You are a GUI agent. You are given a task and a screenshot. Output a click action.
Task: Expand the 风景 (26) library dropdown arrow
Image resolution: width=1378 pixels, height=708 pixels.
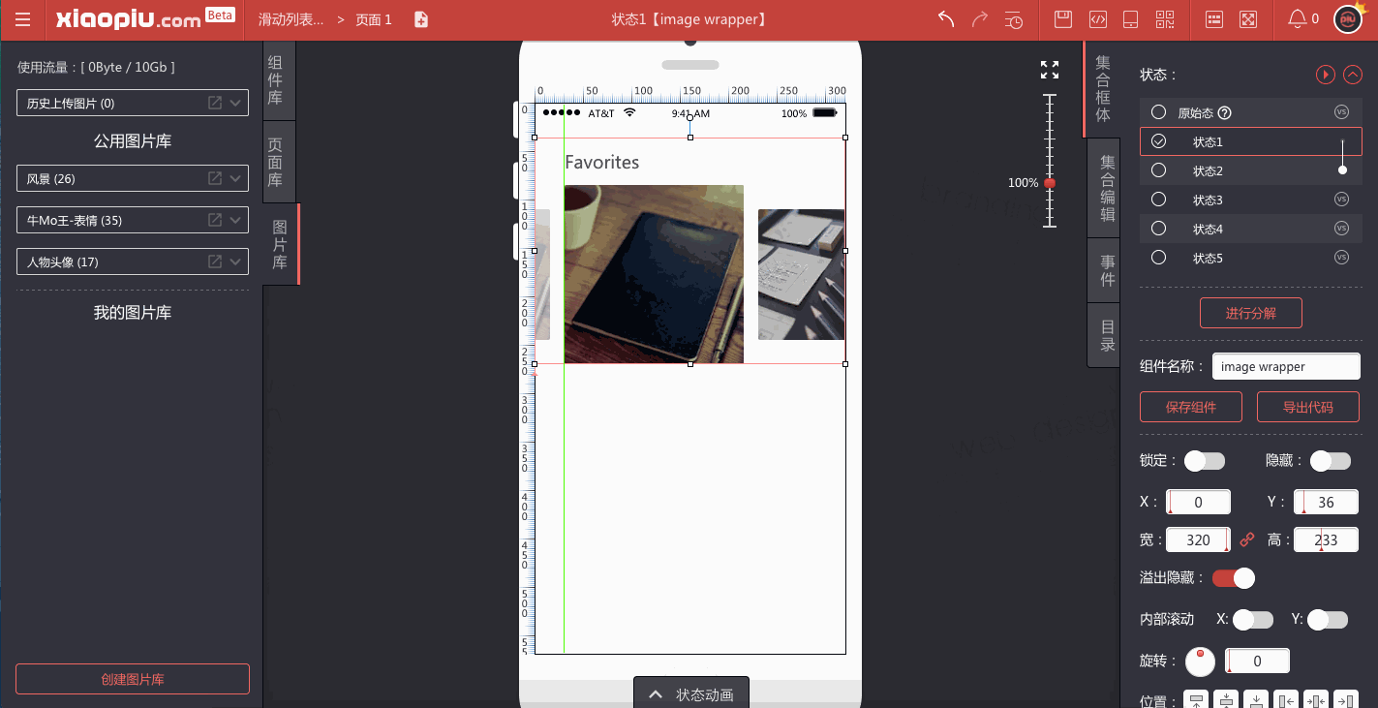[x=234, y=178]
